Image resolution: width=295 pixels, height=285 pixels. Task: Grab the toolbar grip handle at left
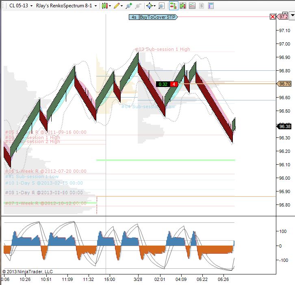(3, 6)
